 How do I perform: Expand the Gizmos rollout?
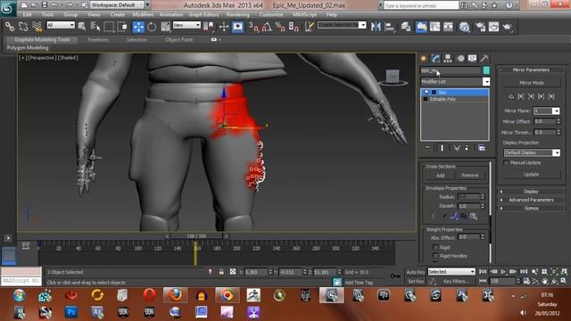(x=531, y=208)
